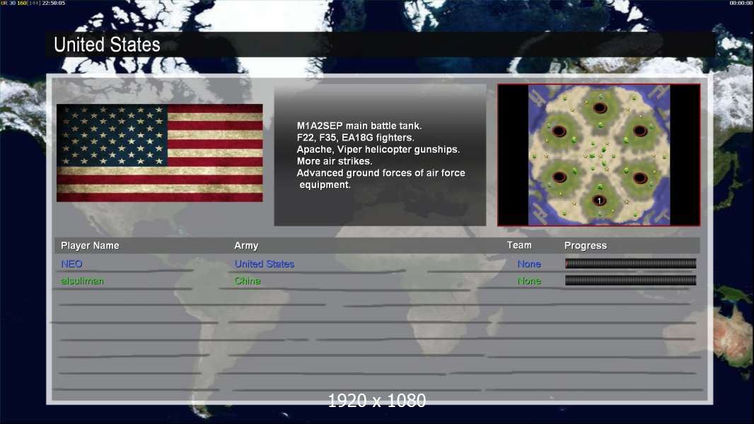This screenshot has height=424, width=754.
Task: Click the United States flag image
Action: point(160,153)
